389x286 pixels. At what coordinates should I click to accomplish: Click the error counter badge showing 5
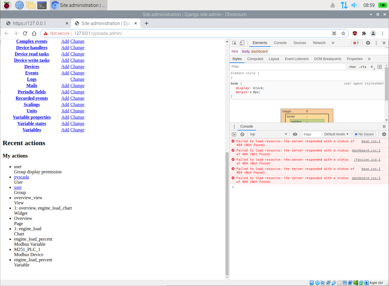coord(356,43)
